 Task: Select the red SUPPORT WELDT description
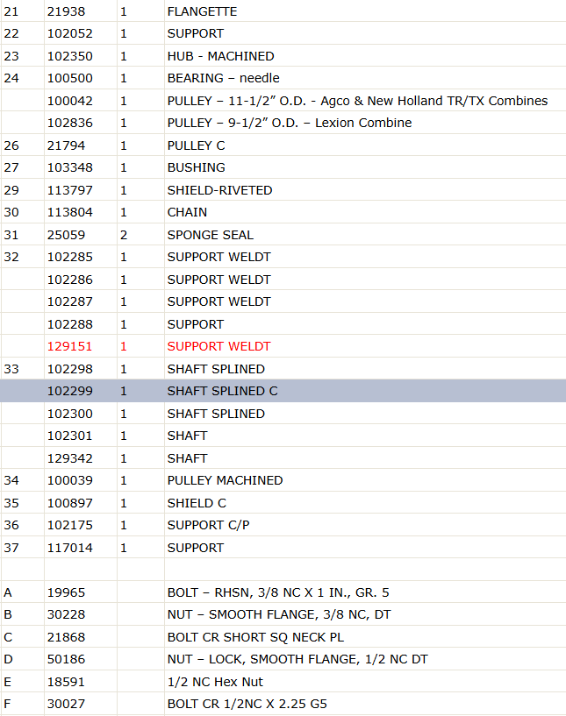click(x=219, y=346)
